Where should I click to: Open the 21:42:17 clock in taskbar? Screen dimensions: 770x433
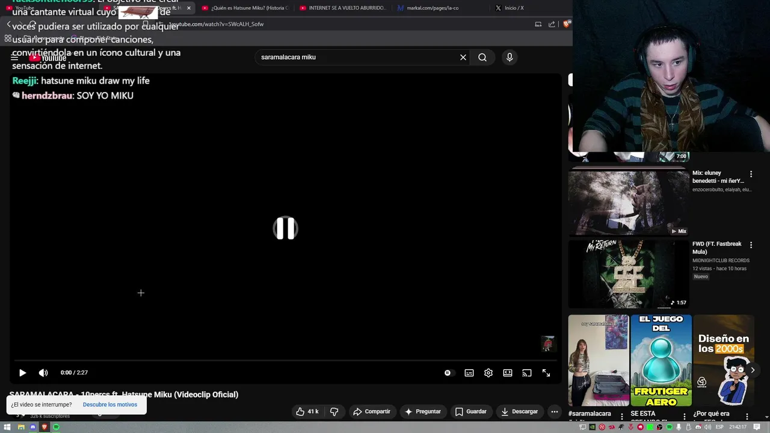point(738,427)
